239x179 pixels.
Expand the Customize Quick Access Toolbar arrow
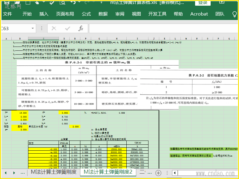[x=101, y=2]
